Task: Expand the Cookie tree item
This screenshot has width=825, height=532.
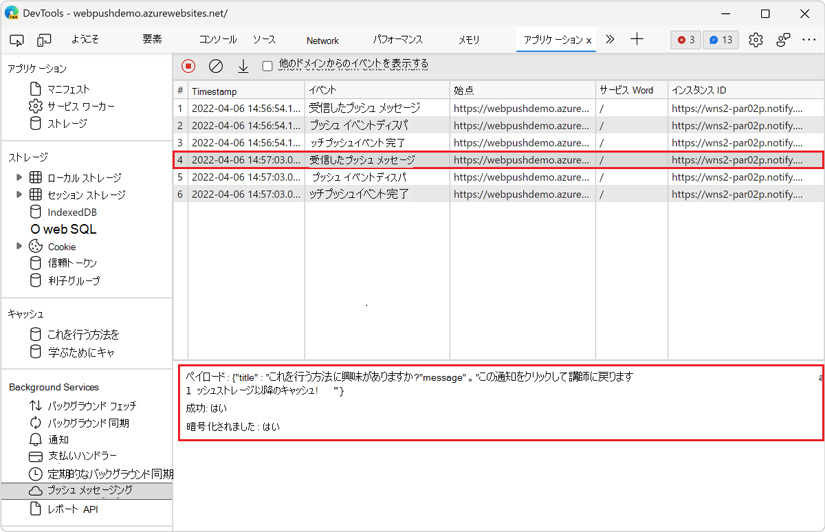Action: (19, 246)
